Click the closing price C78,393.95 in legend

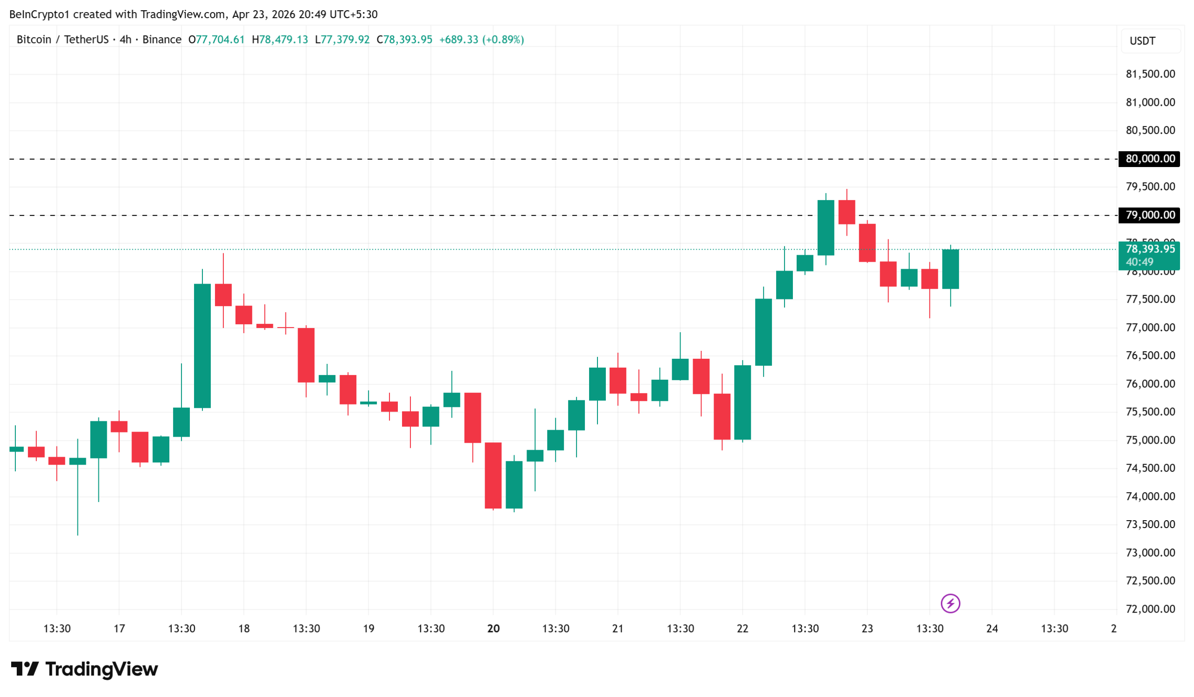pyautogui.click(x=404, y=39)
